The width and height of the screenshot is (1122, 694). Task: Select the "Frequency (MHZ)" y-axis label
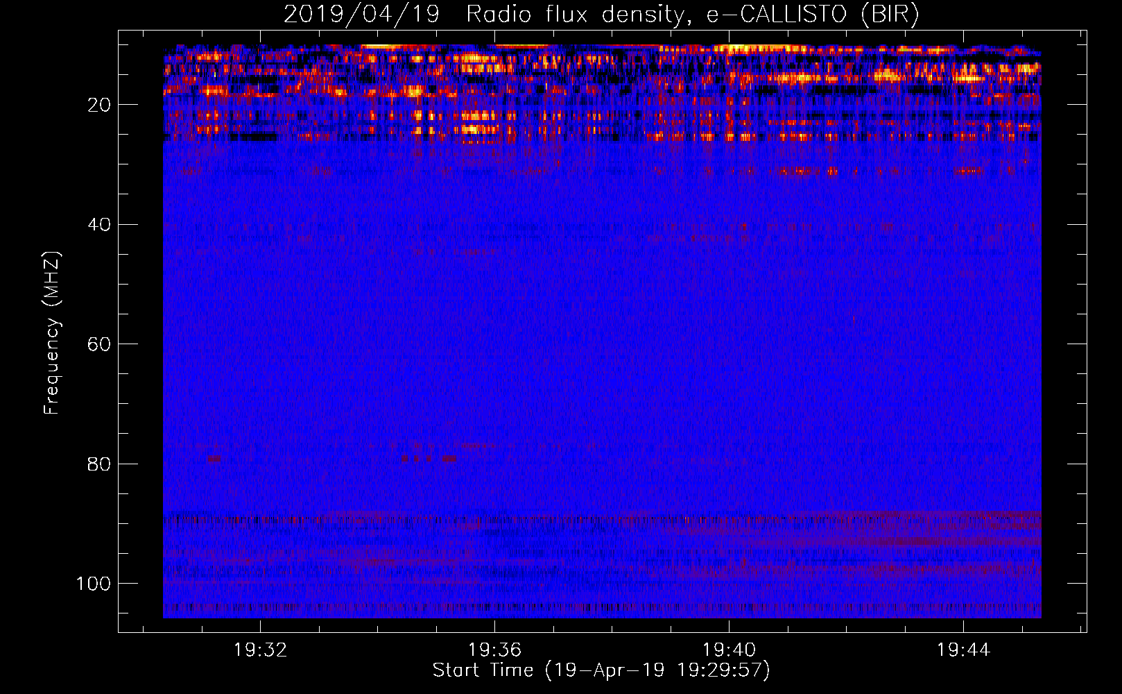(52, 332)
